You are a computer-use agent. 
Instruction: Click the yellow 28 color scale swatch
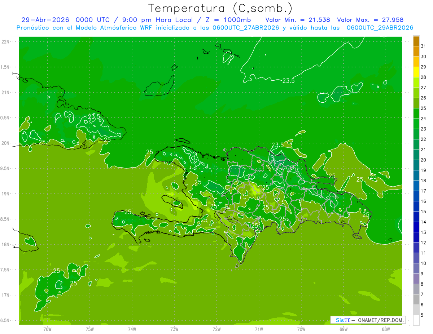point(416,72)
